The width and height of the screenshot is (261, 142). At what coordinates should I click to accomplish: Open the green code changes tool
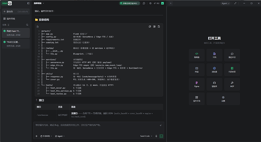click(232, 70)
